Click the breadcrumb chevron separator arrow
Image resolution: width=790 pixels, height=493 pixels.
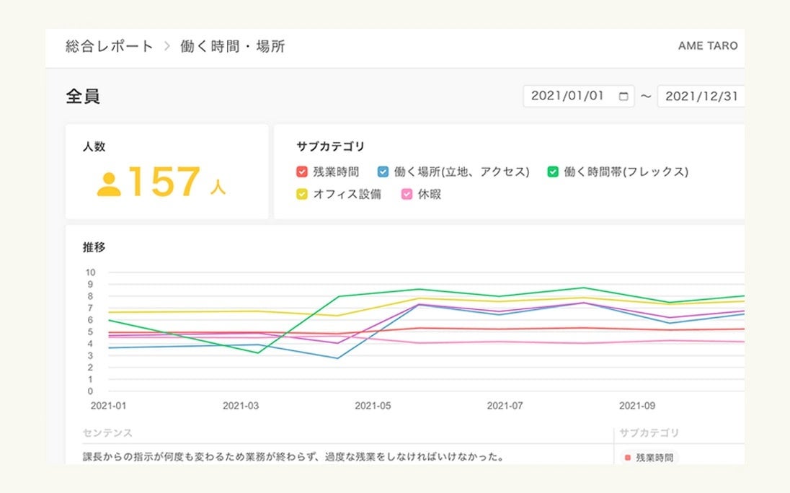[167, 47]
